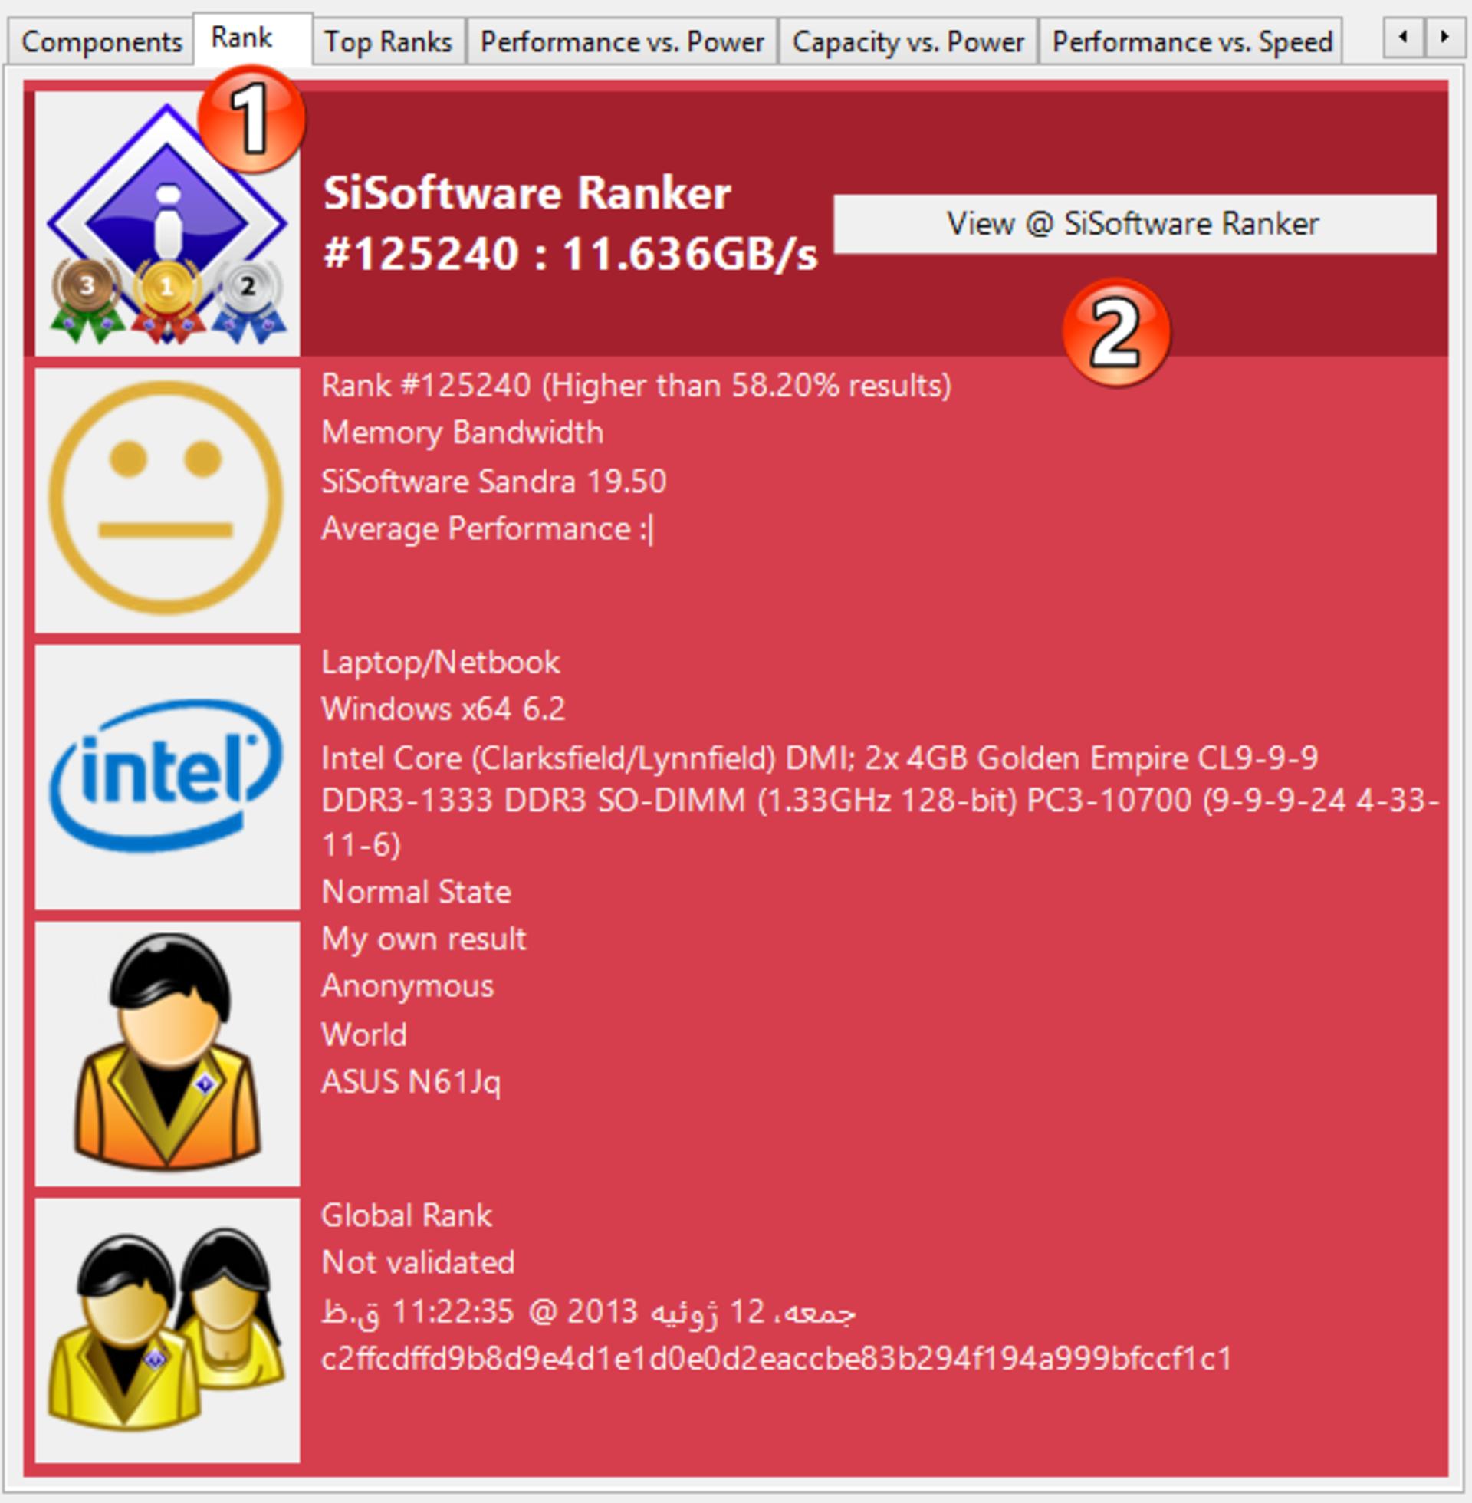The height and width of the screenshot is (1503, 1472).
Task: Click the result hash string
Action: pyautogui.click(x=776, y=1358)
